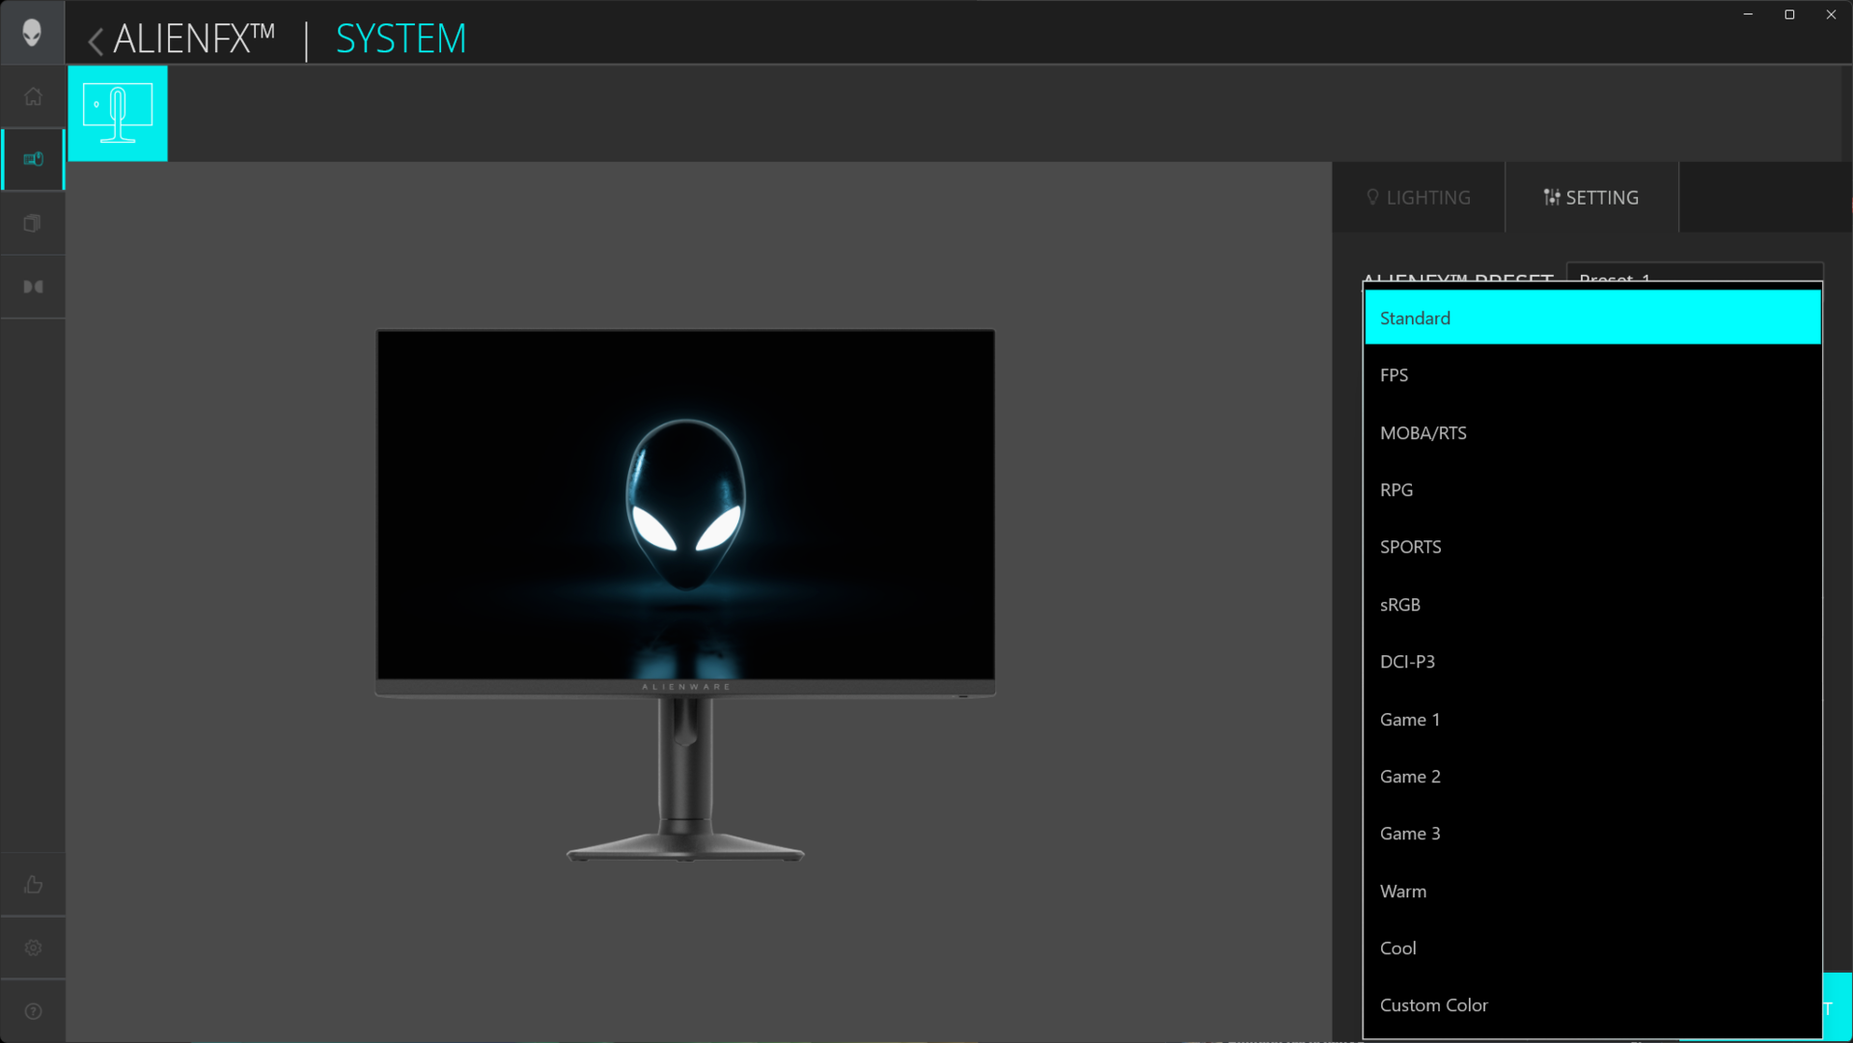Pick Custom Color from the list
The image size is (1853, 1043).
[x=1592, y=1005]
